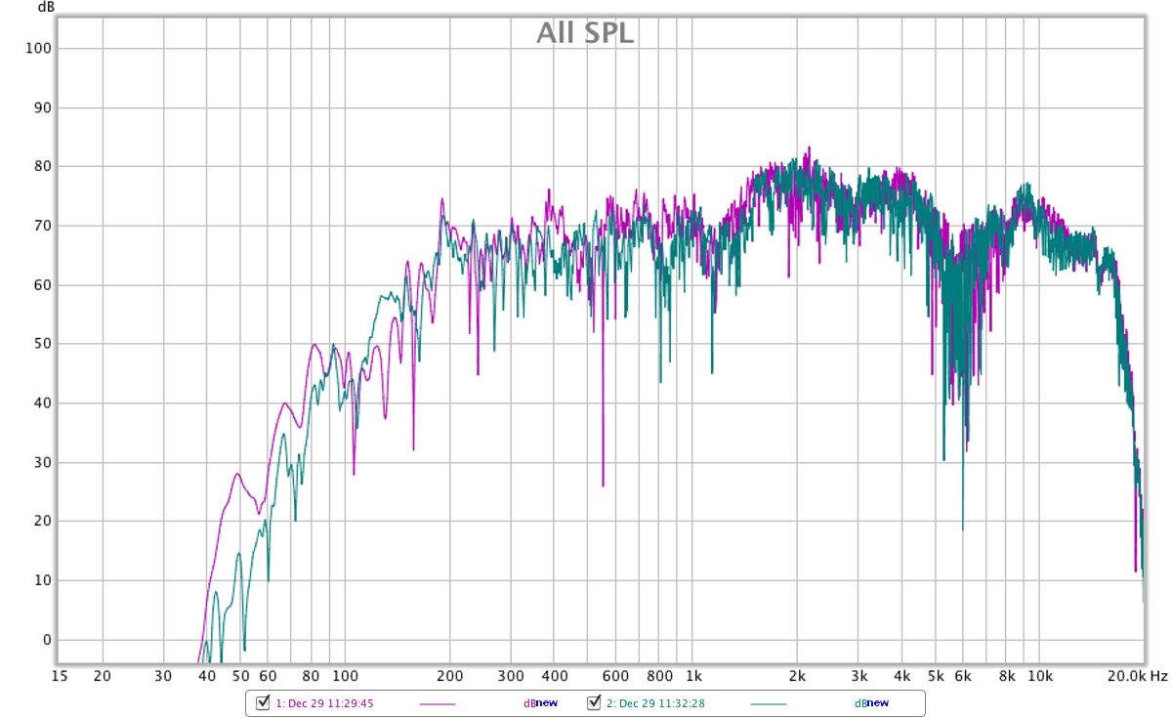
Task: Click 'new' next to measurement 2
Action: (x=878, y=703)
